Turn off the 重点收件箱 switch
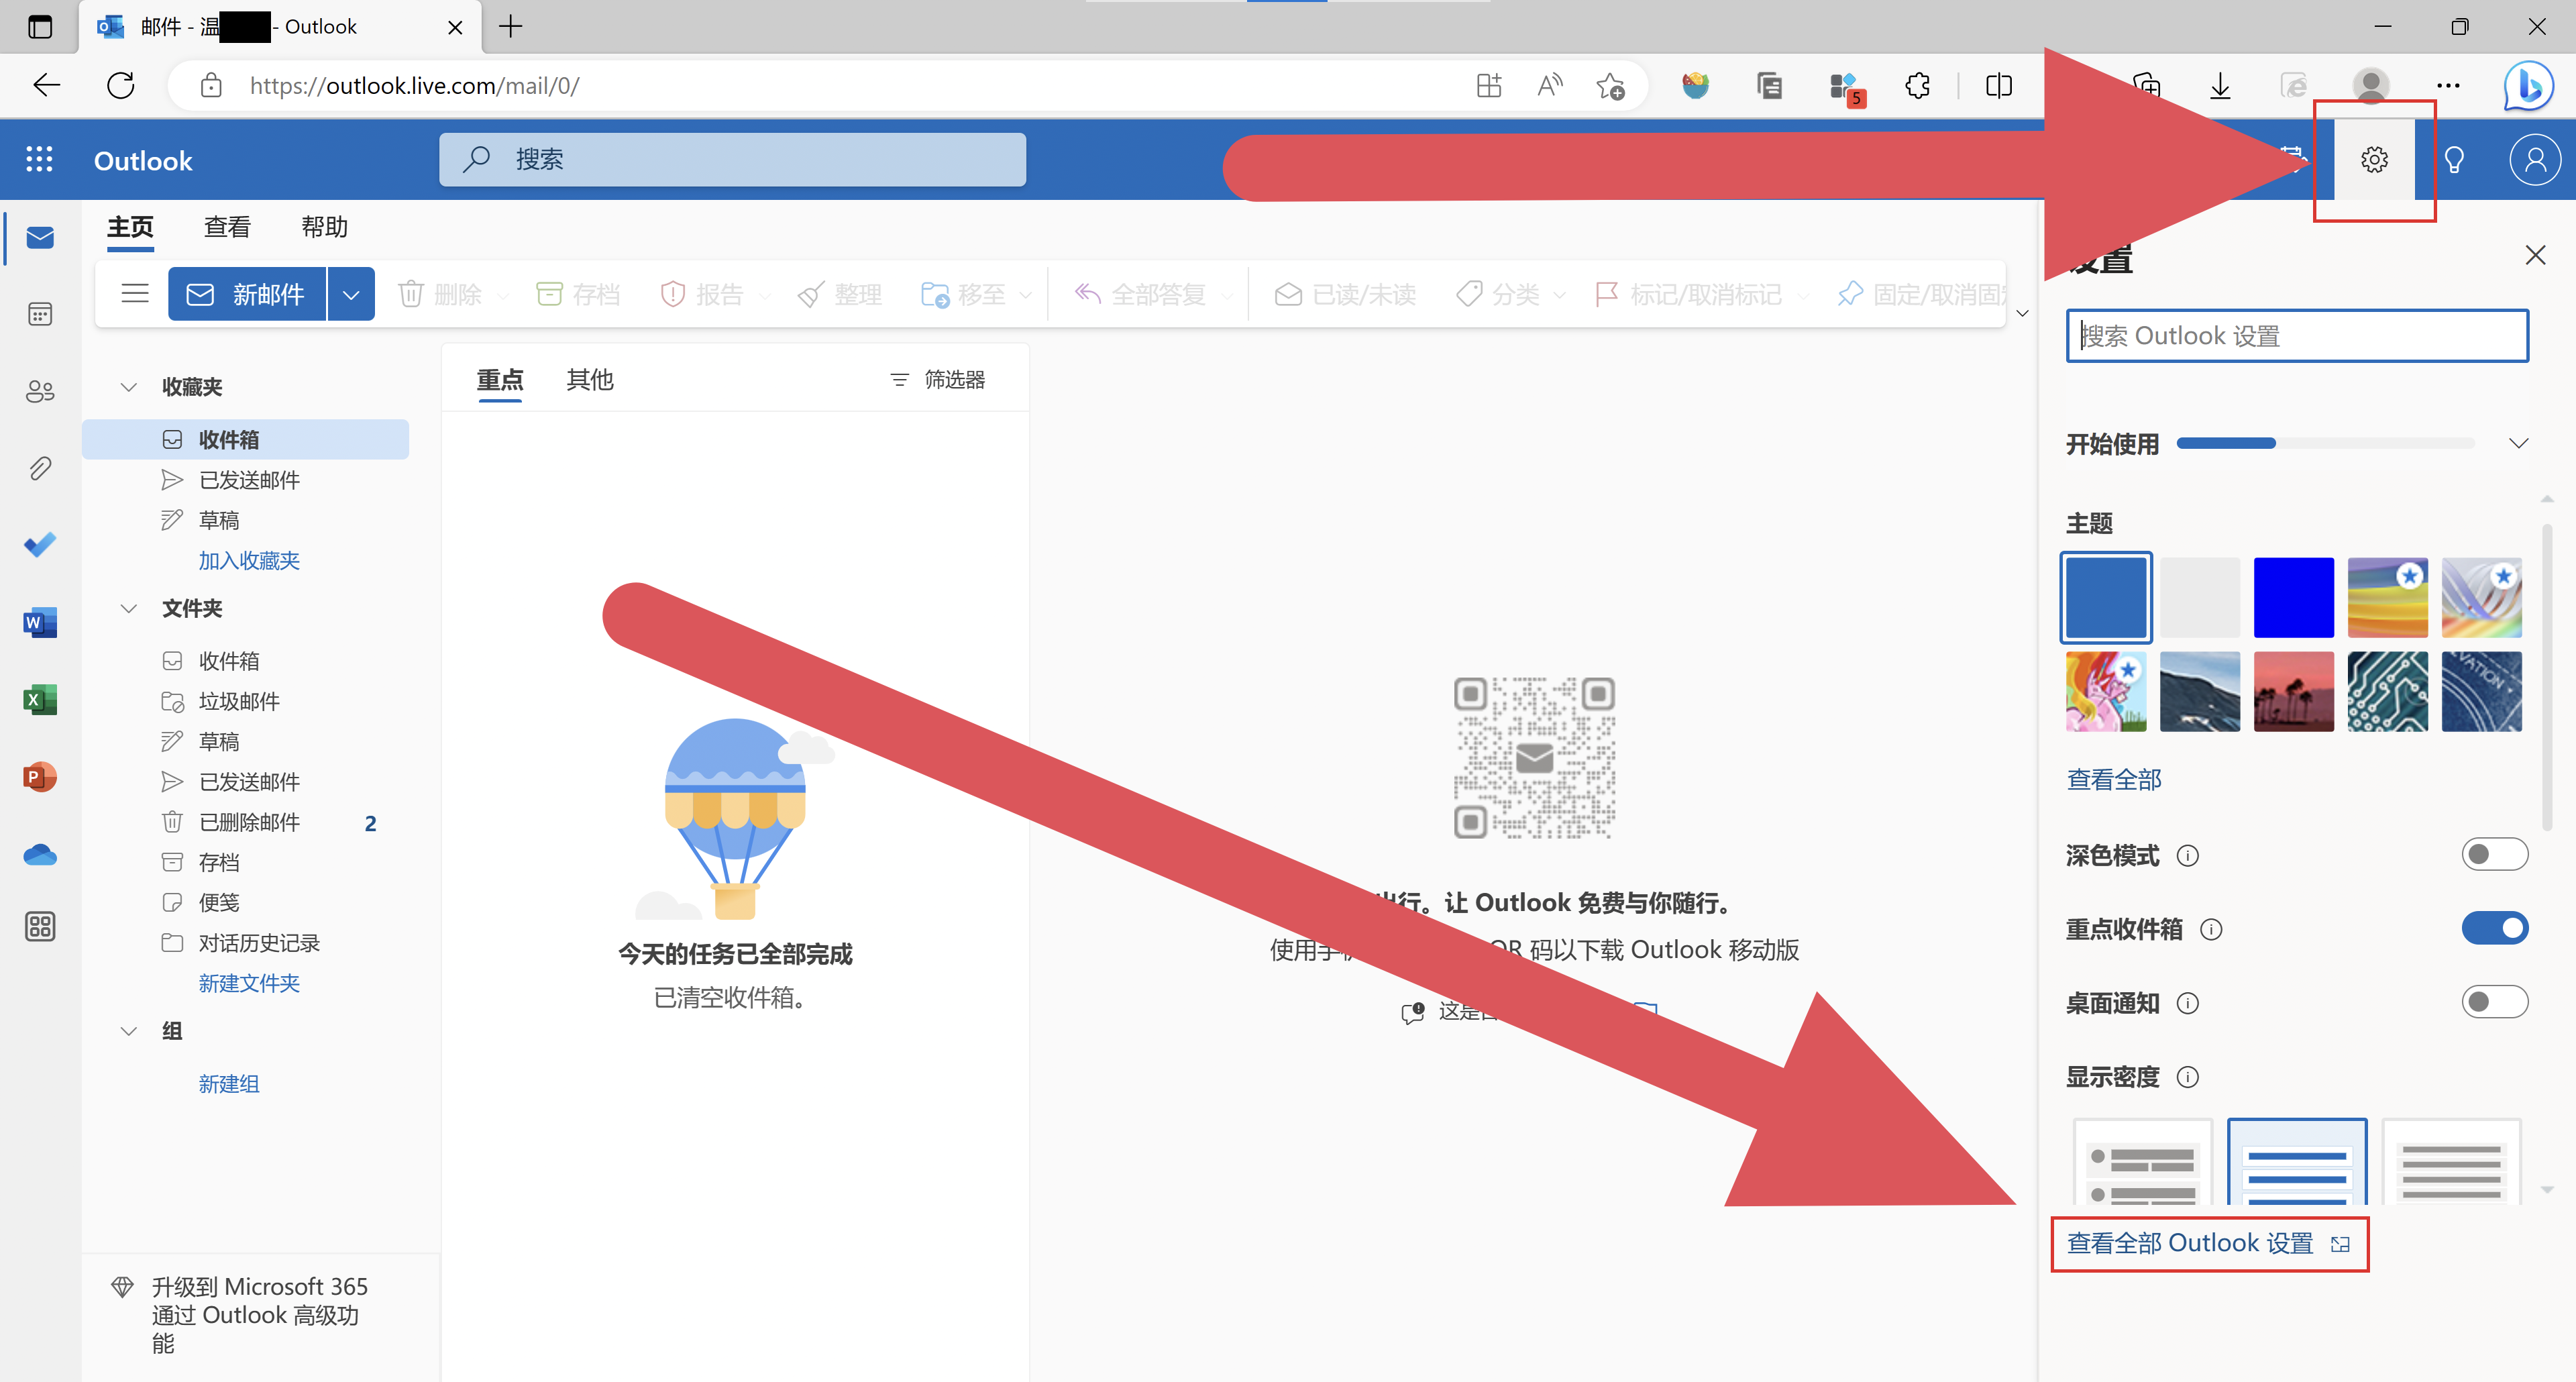 pos(2494,928)
